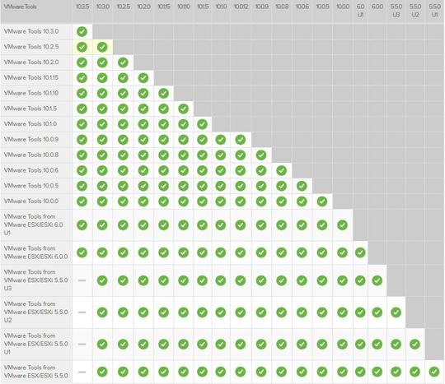Select 'VMware Tools from VMware ESX/ESXi 5.5.0 U1' label
Viewport: 445px width, 384px height.
35,344
